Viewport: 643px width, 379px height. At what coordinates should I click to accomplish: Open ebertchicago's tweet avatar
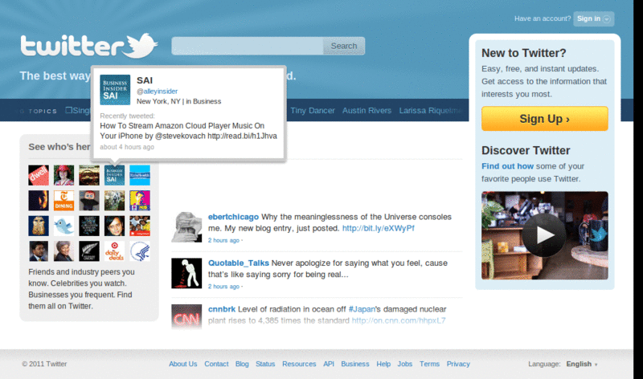[186, 227]
